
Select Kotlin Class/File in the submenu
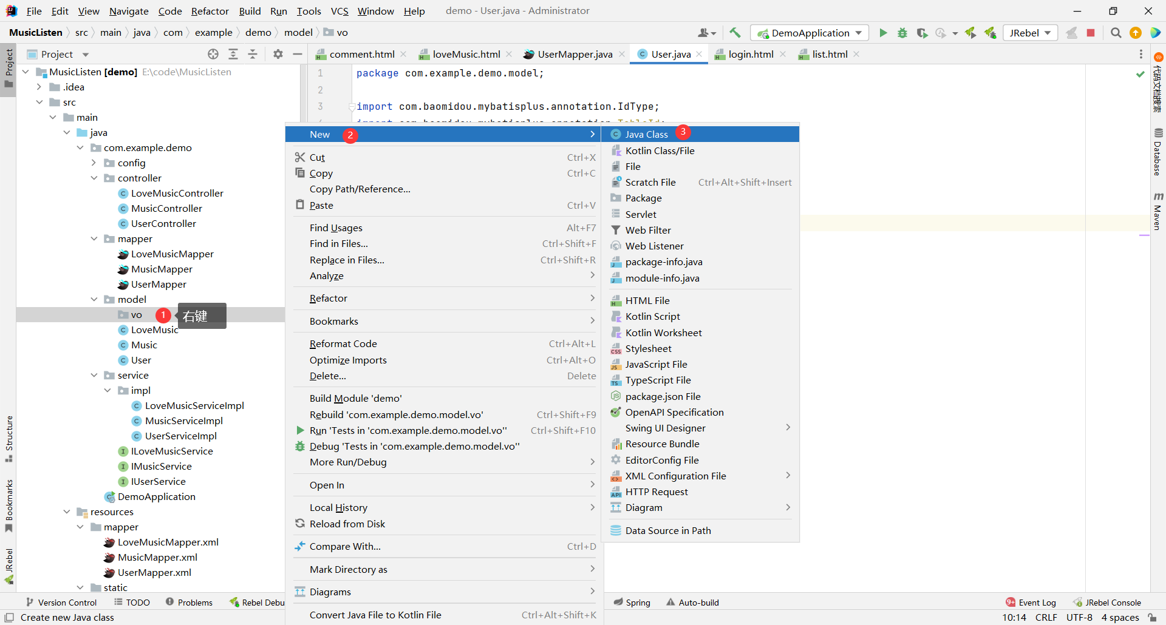click(700, 150)
